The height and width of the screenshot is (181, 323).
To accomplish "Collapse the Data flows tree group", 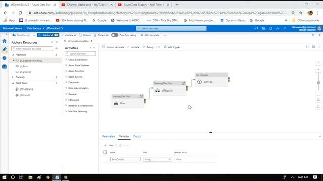I will pos(13,83).
